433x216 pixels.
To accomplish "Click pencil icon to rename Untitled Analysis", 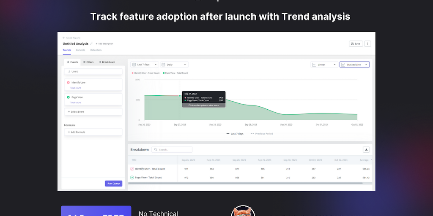I will click(91, 43).
